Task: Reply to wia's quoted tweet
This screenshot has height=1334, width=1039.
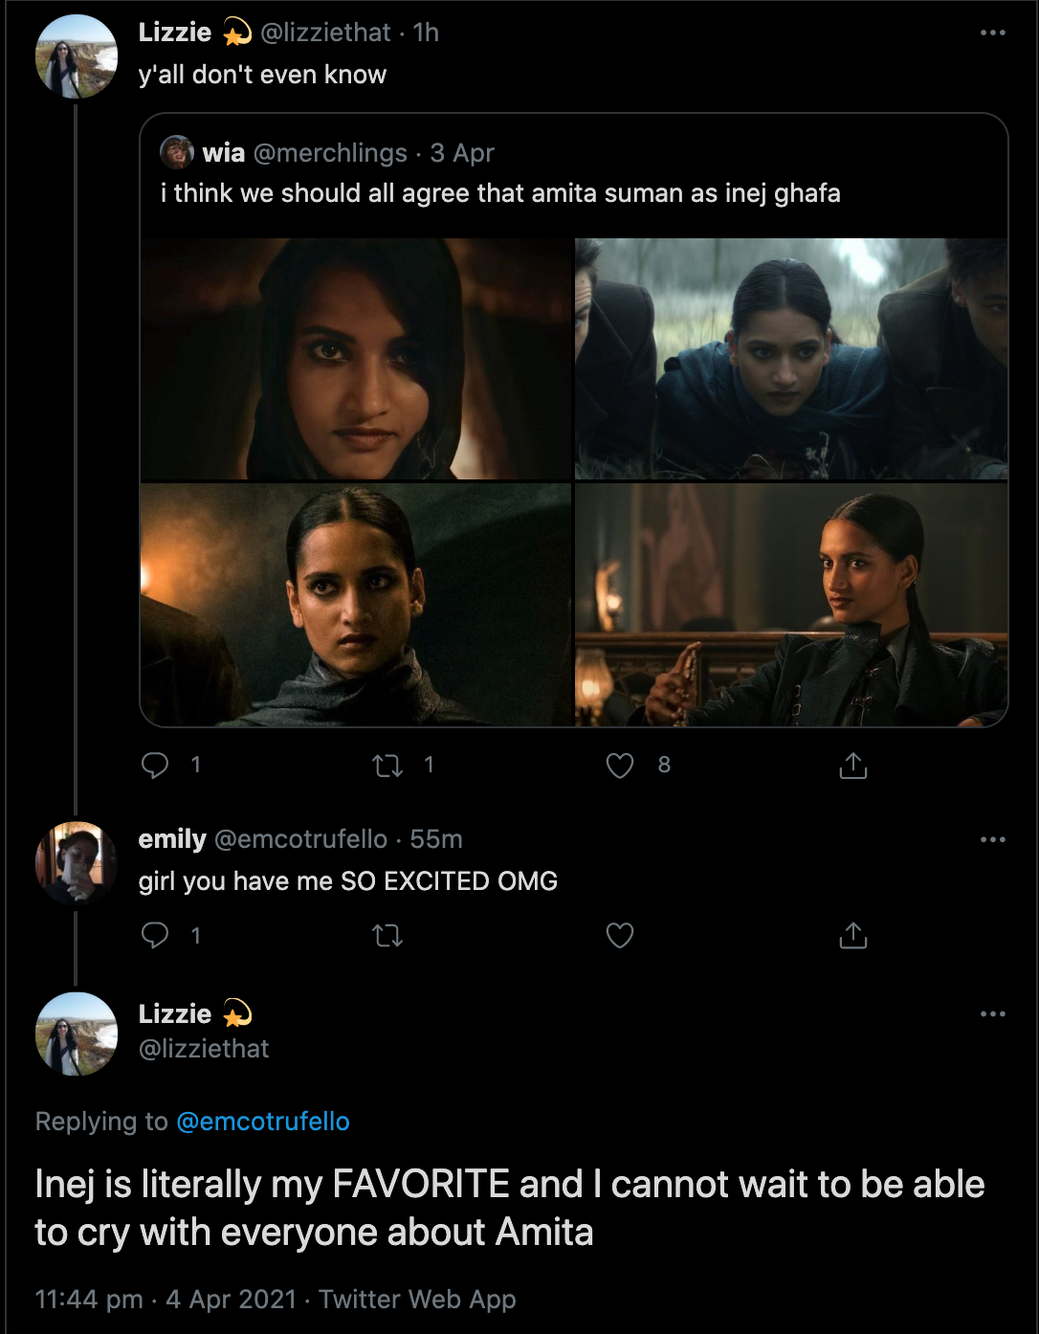Action: (156, 765)
